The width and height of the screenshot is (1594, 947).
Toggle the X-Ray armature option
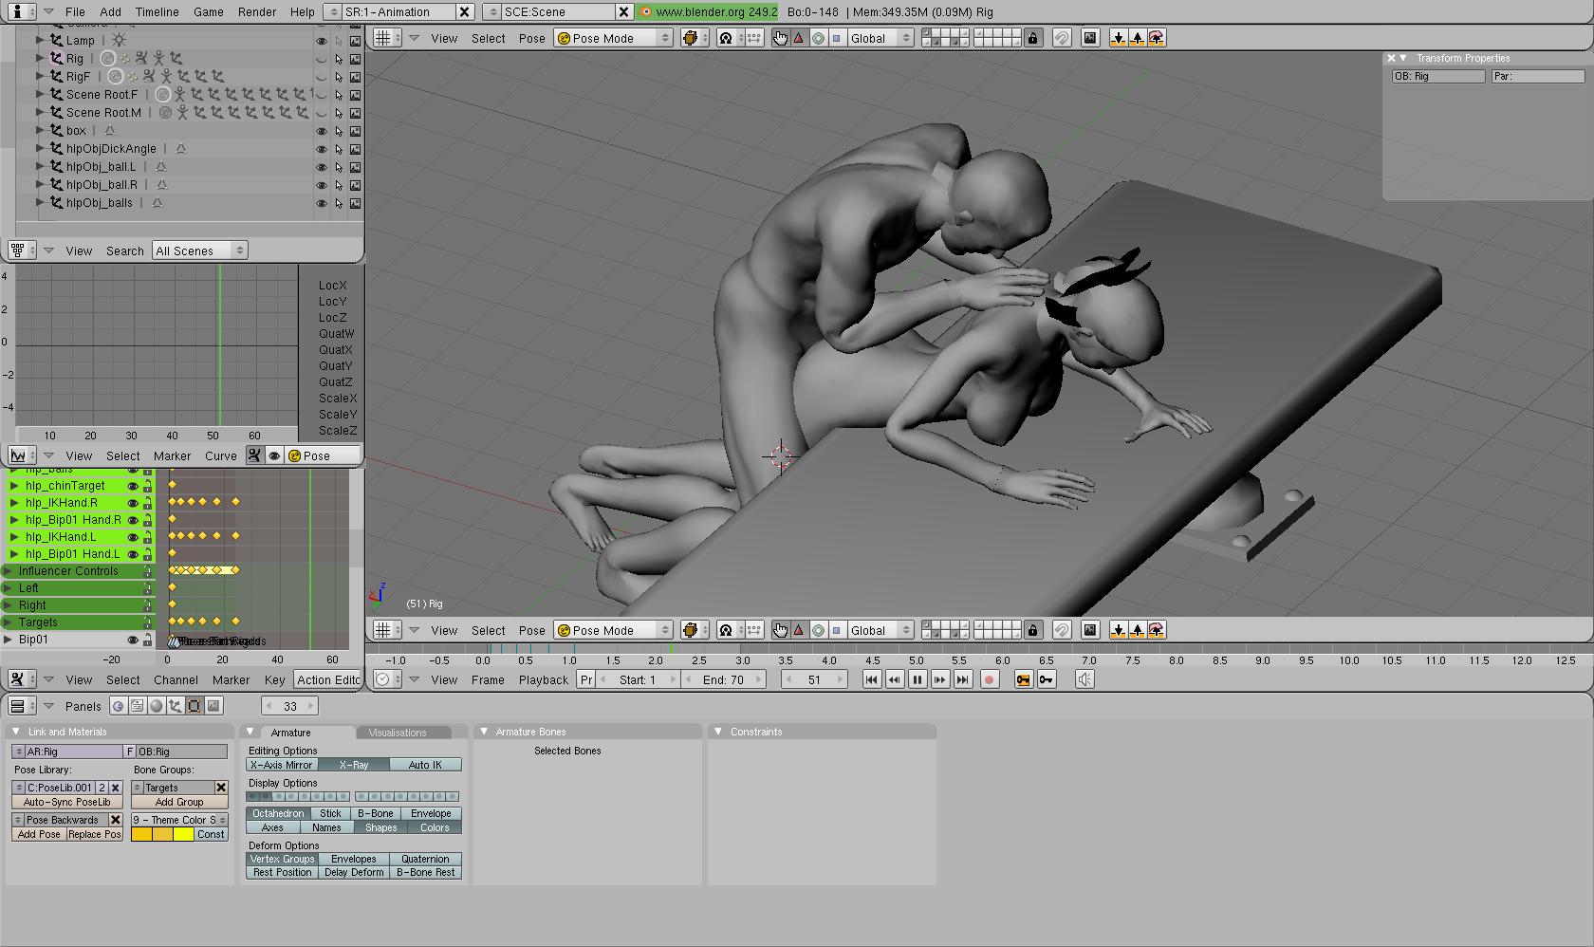pos(353,765)
